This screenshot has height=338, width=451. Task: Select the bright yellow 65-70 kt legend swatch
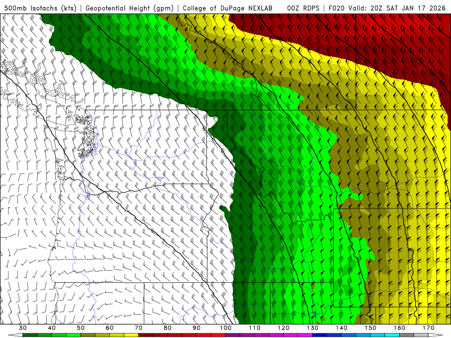pos(131,335)
